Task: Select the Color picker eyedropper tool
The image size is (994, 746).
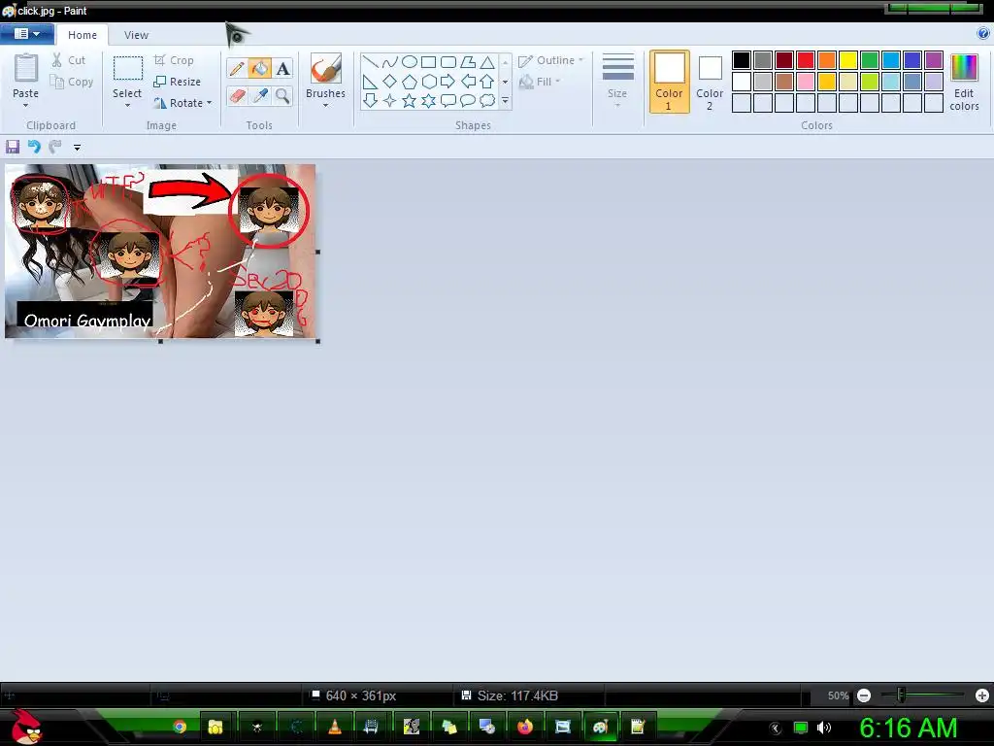Action: 259,96
